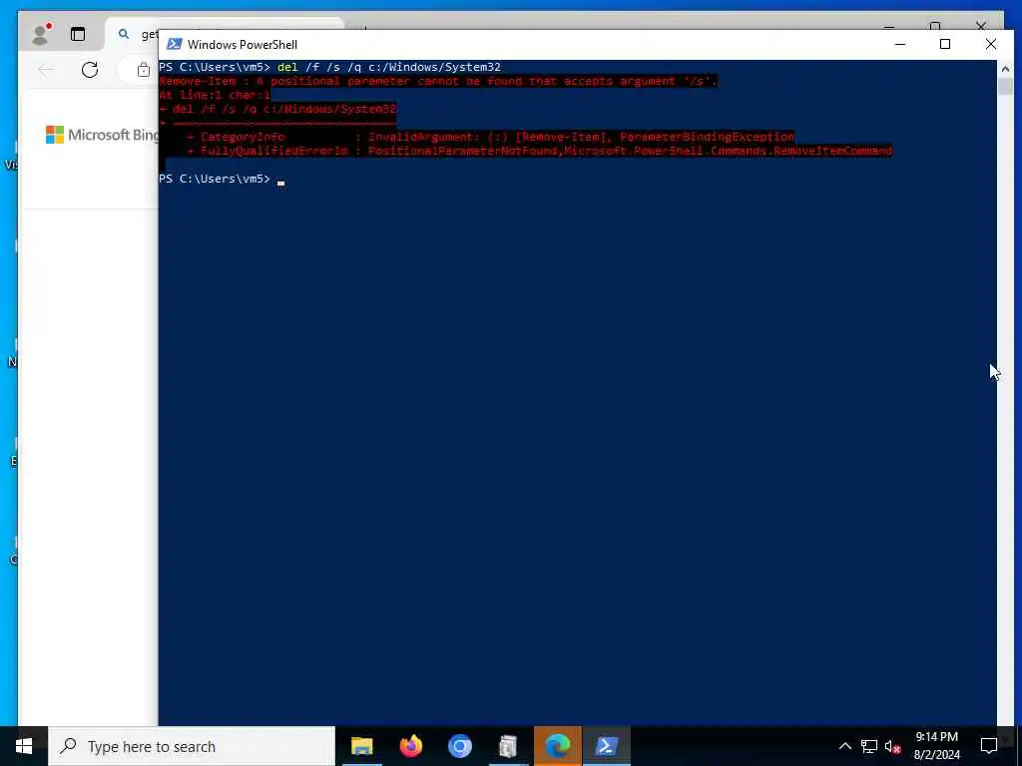This screenshot has width=1022, height=766.
Task: Click the Edge back arrow
Action: tap(46, 69)
